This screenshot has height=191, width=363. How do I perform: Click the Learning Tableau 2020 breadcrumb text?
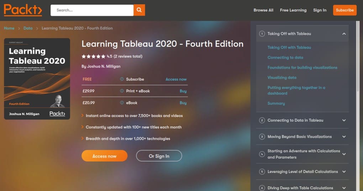pos(77,28)
